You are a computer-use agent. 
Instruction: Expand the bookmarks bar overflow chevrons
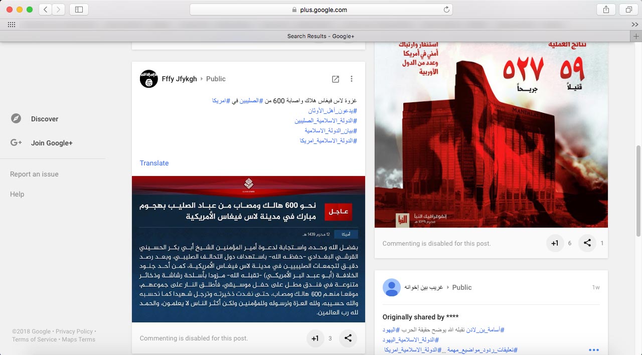634,25
